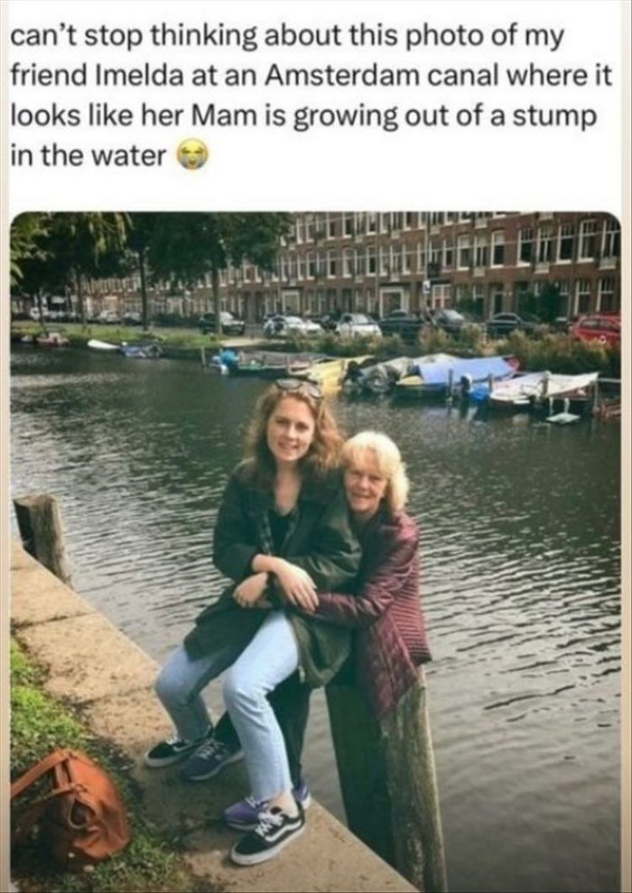The height and width of the screenshot is (893, 632).
Task: Click the black and white Vans sneaker
Action: coord(268,834)
